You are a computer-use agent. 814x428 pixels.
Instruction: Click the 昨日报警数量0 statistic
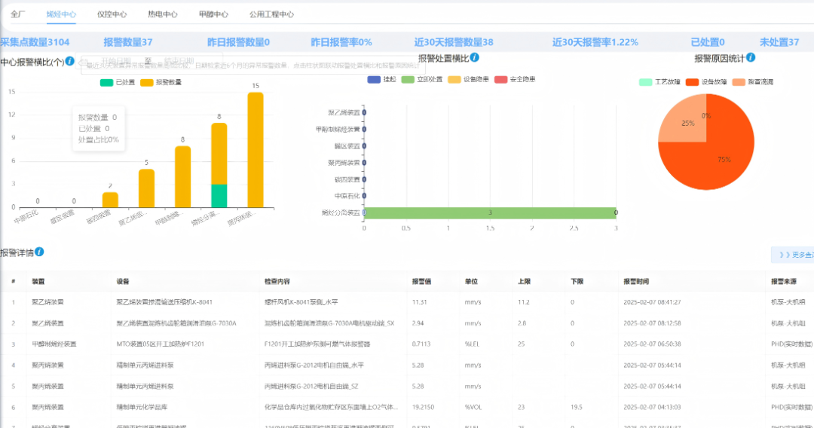[238, 42]
